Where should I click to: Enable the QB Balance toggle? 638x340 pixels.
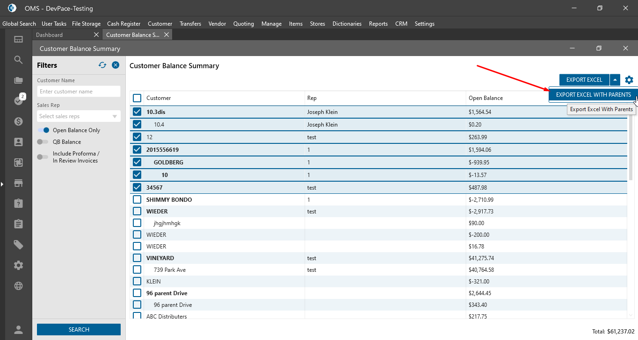click(x=43, y=142)
